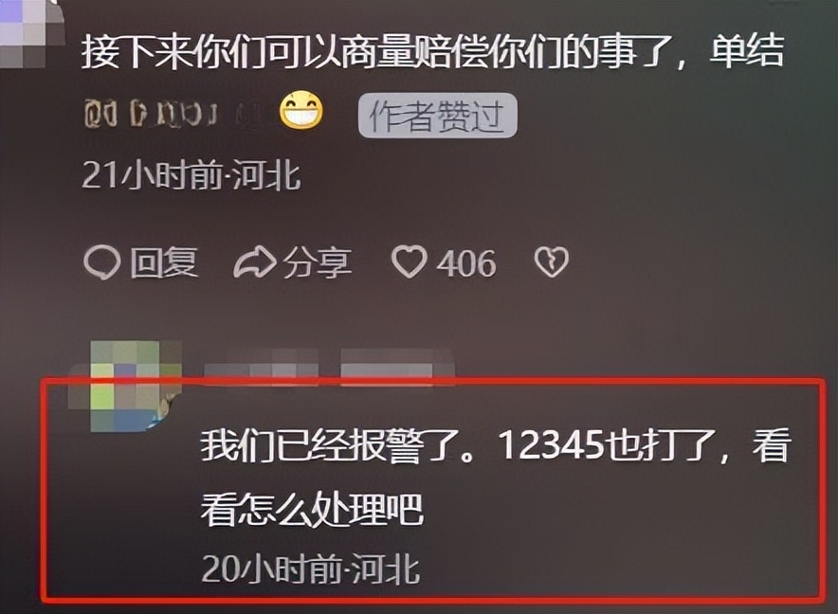The height and width of the screenshot is (614, 838).
Task: Dislike comment via broken heart icon
Action: point(551,262)
